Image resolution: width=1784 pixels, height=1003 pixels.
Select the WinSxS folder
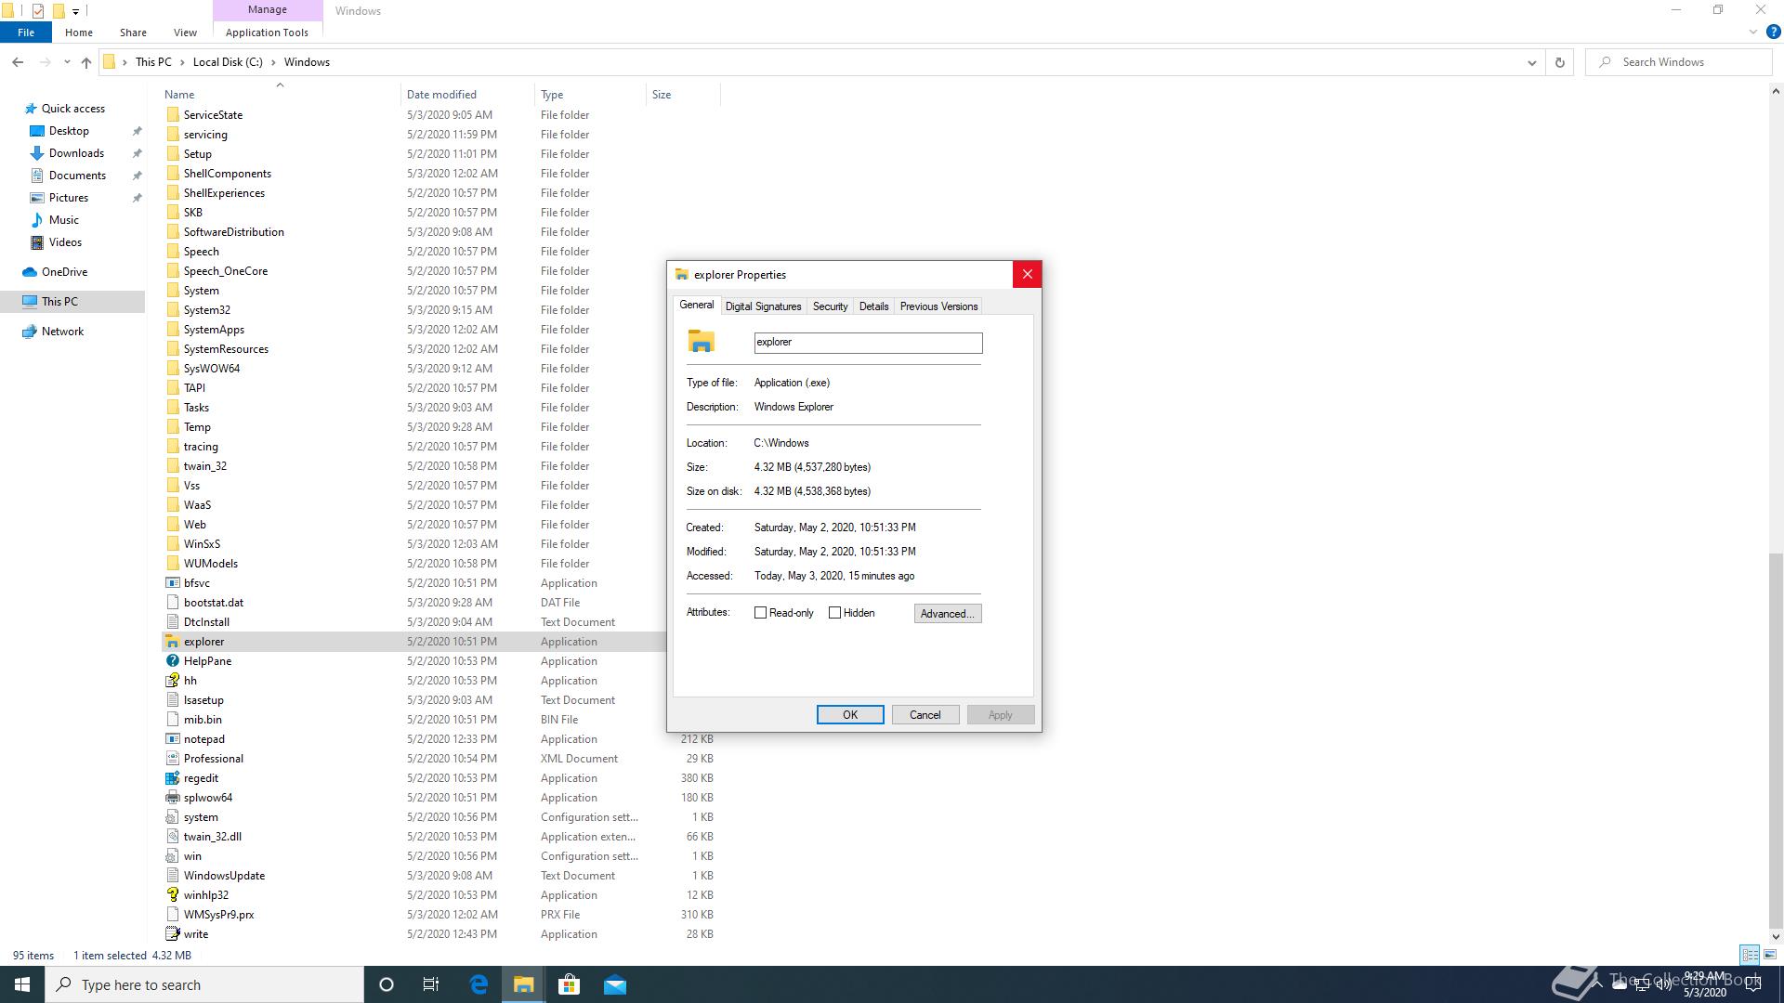(202, 544)
